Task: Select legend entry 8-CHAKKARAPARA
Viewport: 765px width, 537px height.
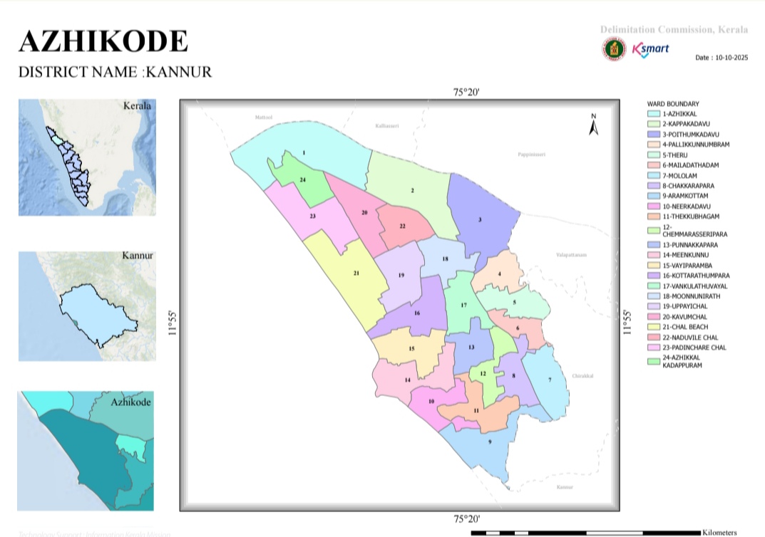Action: pos(681,186)
